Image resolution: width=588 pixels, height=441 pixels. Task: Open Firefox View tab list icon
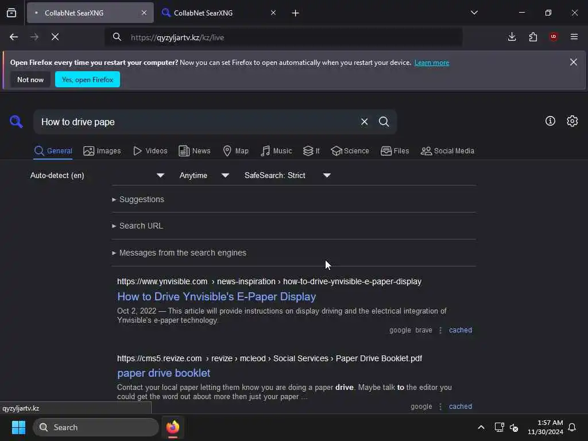point(11,13)
